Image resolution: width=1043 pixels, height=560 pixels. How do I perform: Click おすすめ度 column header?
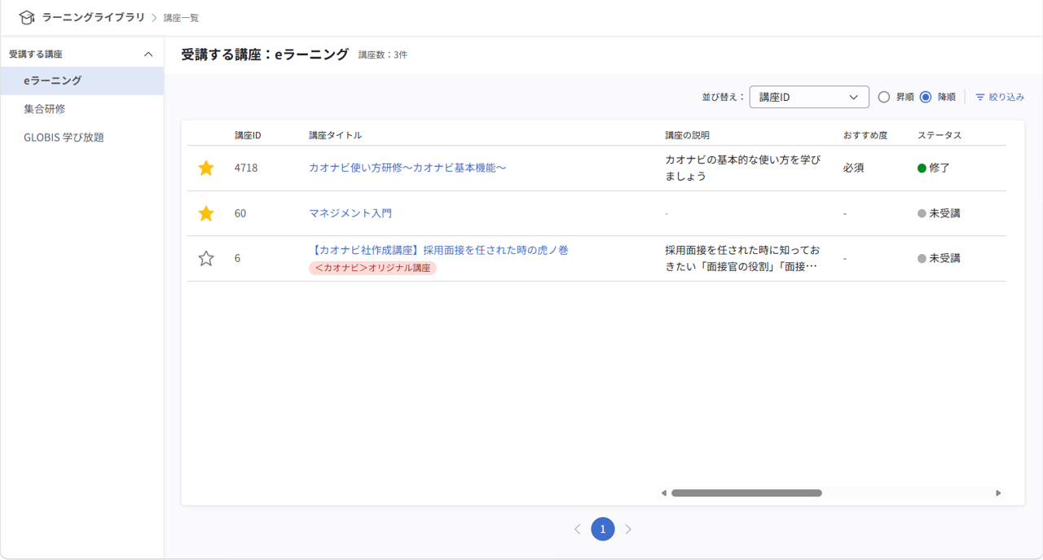(865, 135)
